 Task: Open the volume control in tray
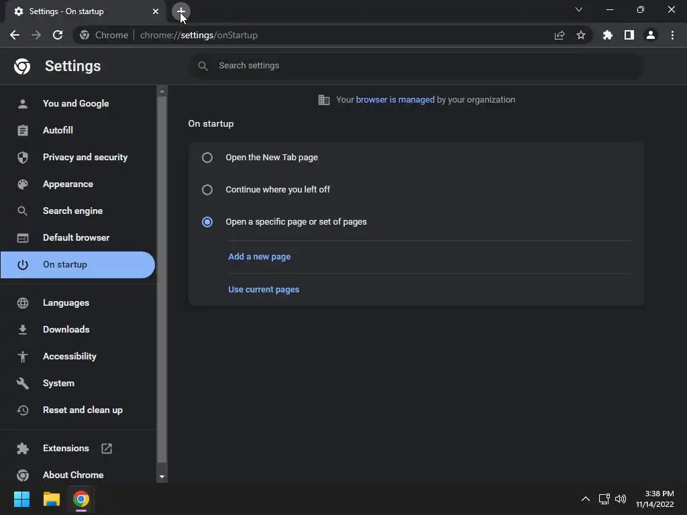point(621,499)
